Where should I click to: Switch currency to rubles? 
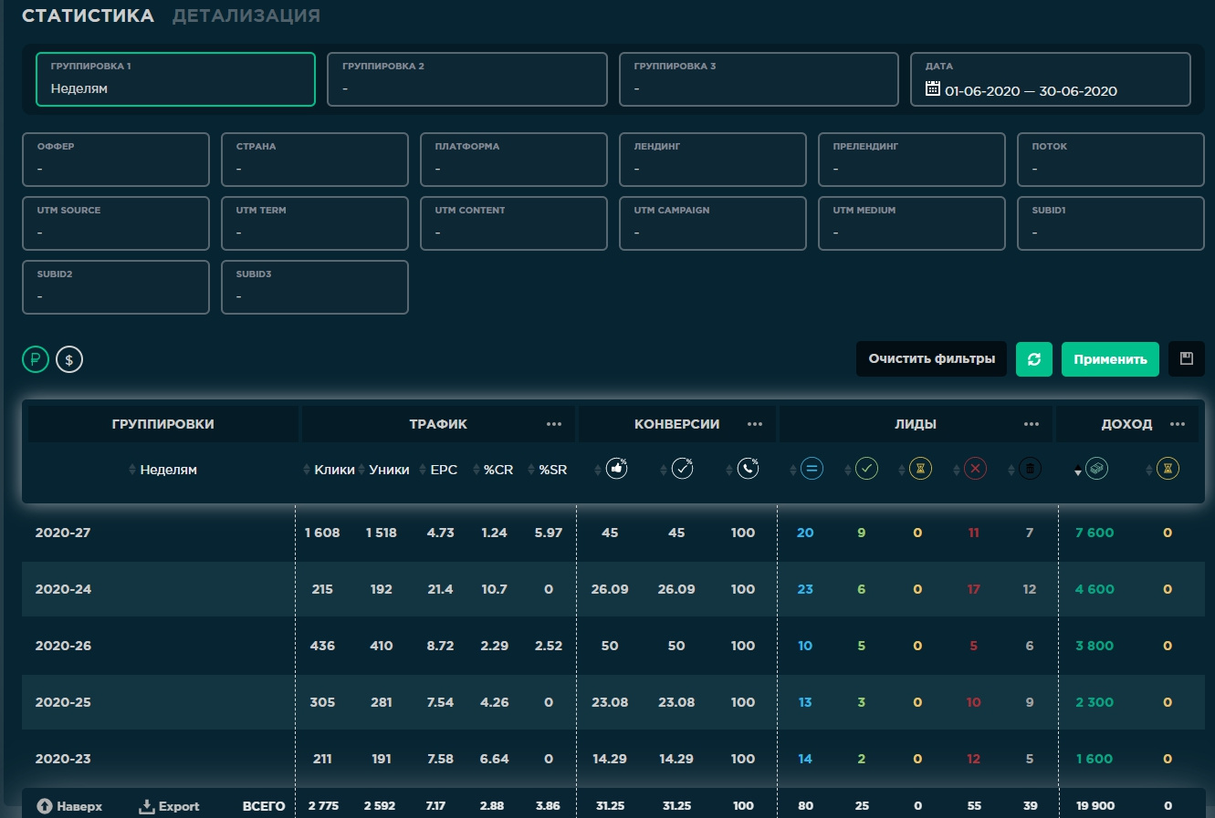point(35,359)
